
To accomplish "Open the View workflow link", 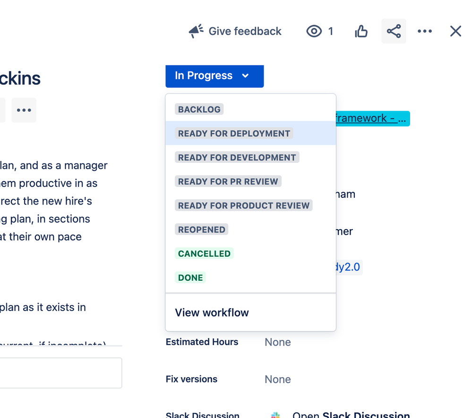I will pos(212,313).
